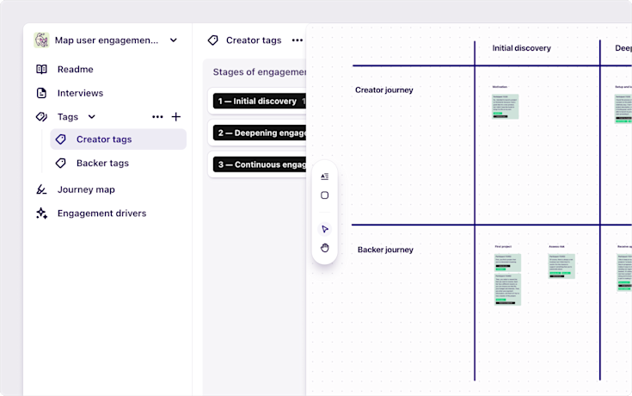Activate the hand pan tool

(x=324, y=248)
